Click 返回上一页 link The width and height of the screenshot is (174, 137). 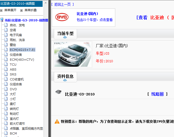click(62, 4)
